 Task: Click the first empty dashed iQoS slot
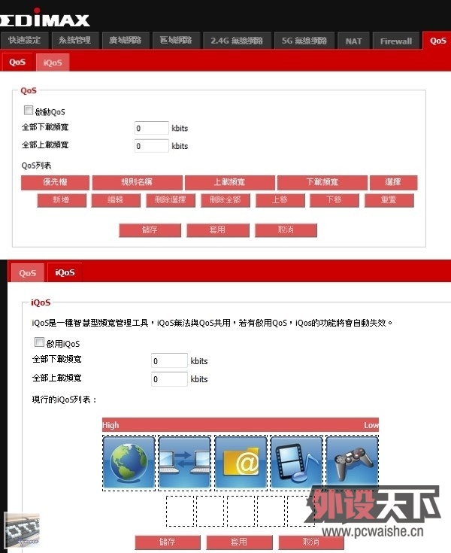click(180, 511)
